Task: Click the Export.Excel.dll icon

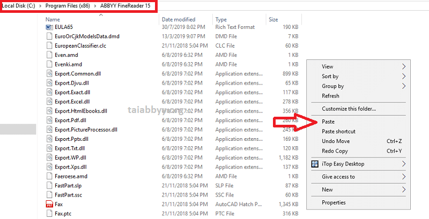Action: 49,102
